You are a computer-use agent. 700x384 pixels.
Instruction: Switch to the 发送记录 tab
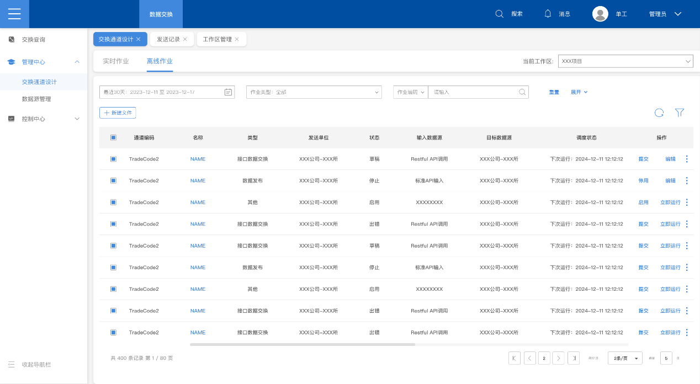[168, 39]
